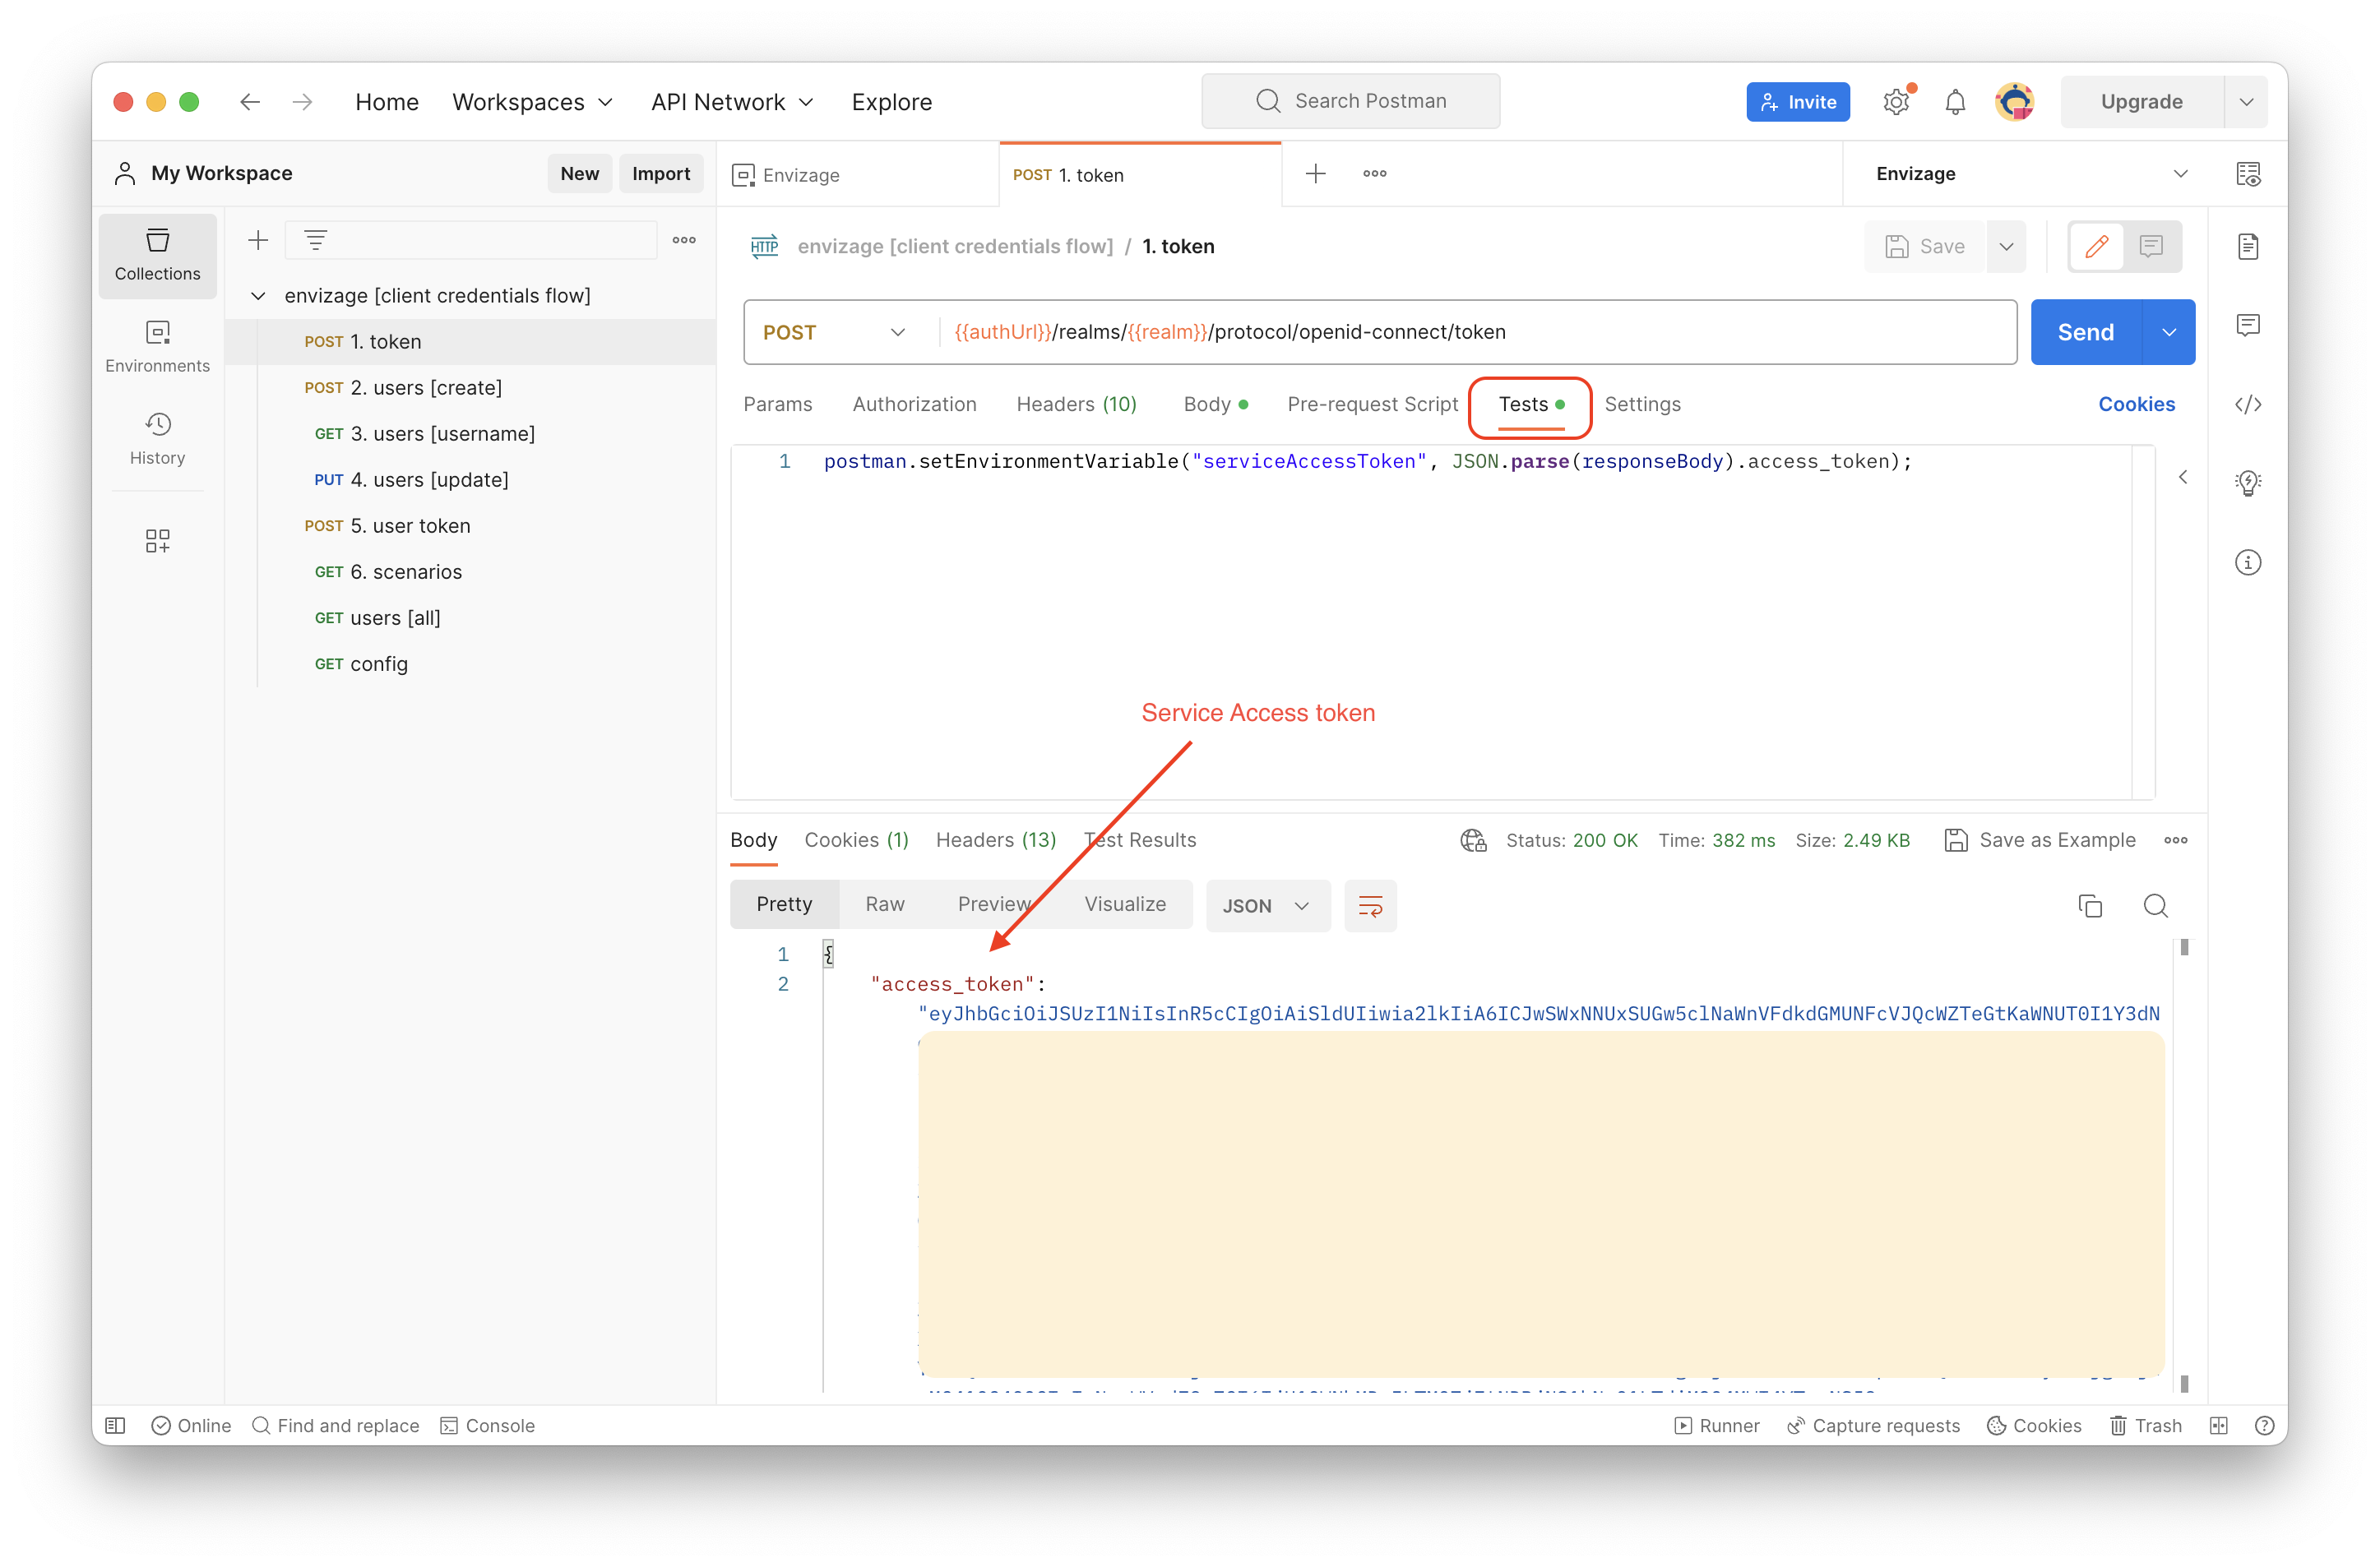Click the New button
2380x1567 pixels.
tap(579, 174)
